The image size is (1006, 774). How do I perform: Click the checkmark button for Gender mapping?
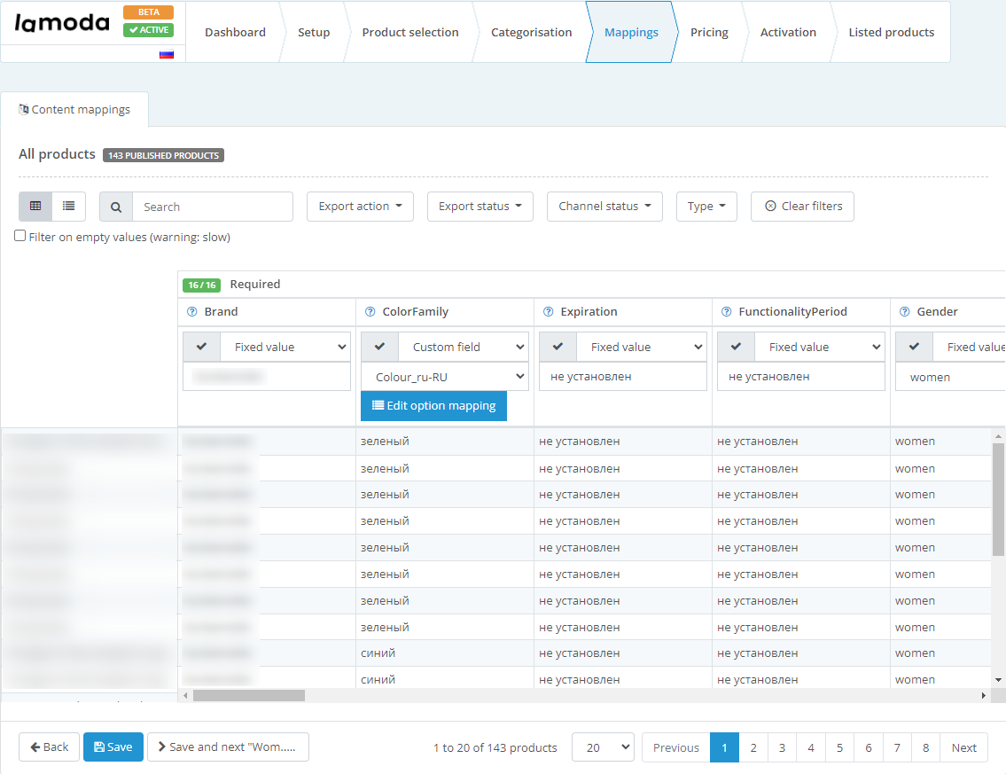click(914, 347)
